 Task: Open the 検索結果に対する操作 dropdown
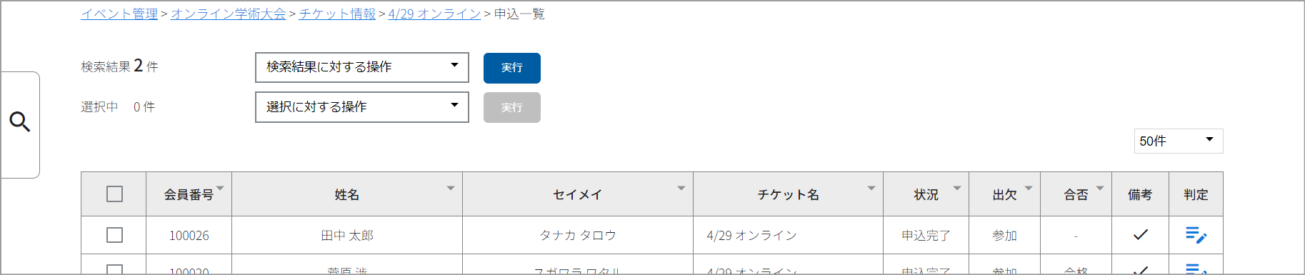362,67
